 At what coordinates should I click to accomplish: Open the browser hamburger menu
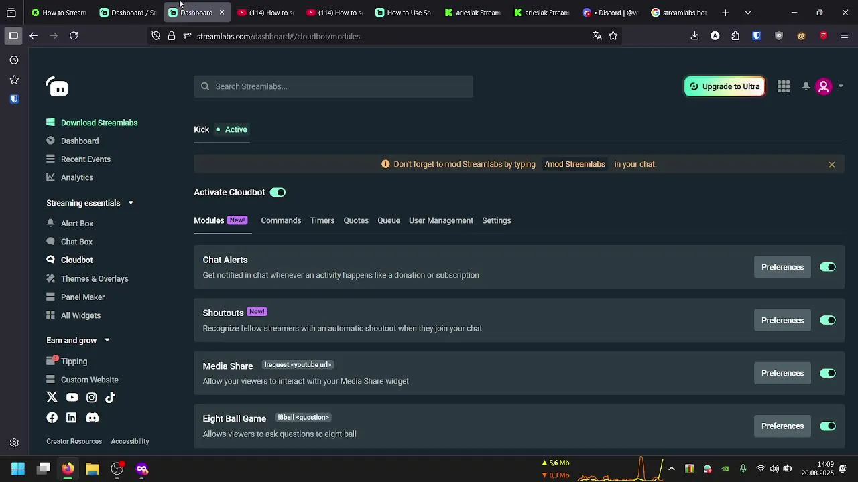click(x=845, y=36)
